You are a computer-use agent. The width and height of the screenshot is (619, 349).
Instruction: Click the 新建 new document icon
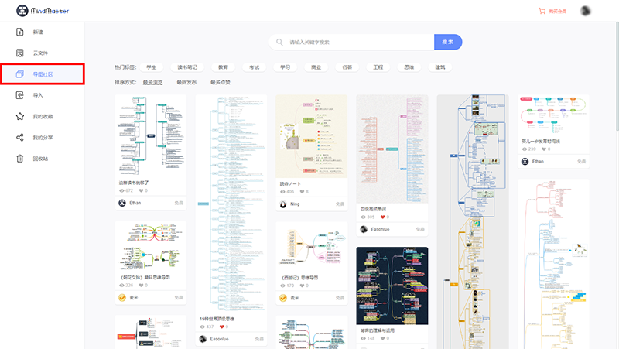[x=20, y=32]
